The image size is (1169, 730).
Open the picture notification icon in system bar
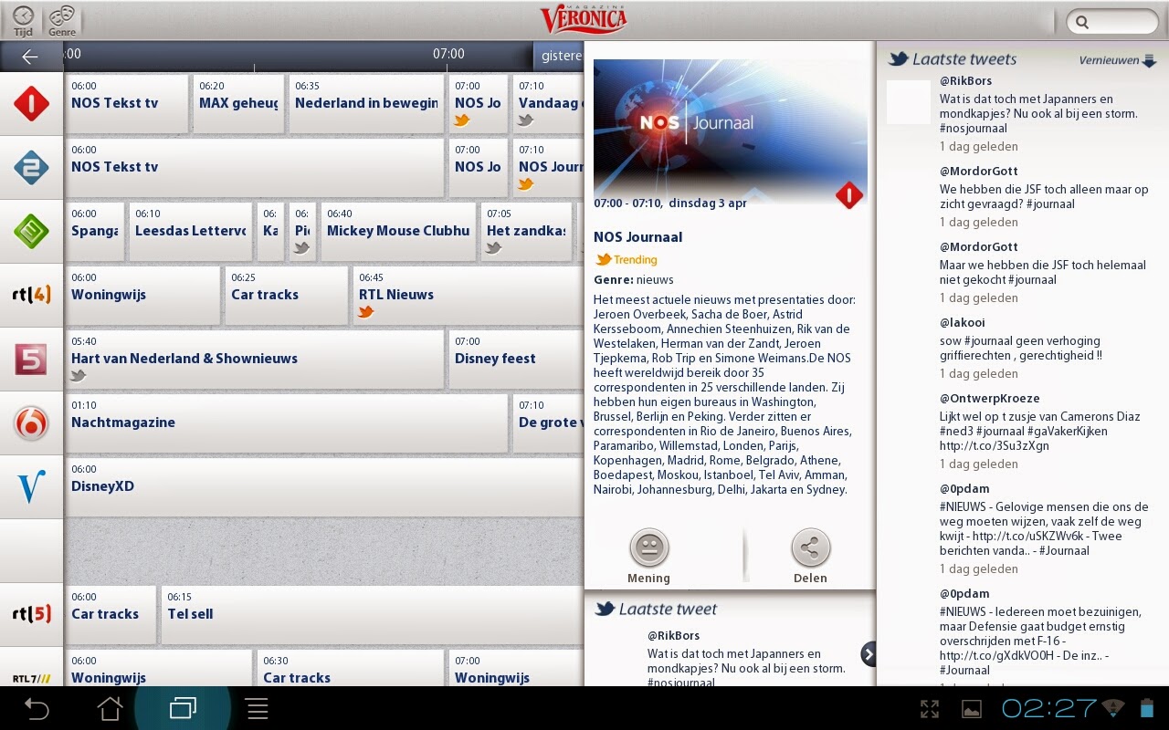[972, 709]
